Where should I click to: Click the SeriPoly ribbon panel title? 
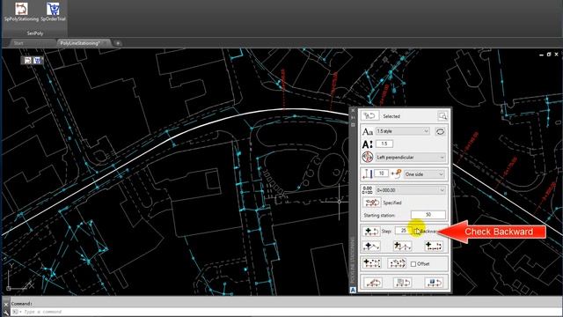[35, 33]
